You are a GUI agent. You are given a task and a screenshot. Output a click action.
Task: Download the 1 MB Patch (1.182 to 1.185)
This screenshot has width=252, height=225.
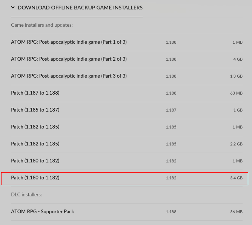127,127
